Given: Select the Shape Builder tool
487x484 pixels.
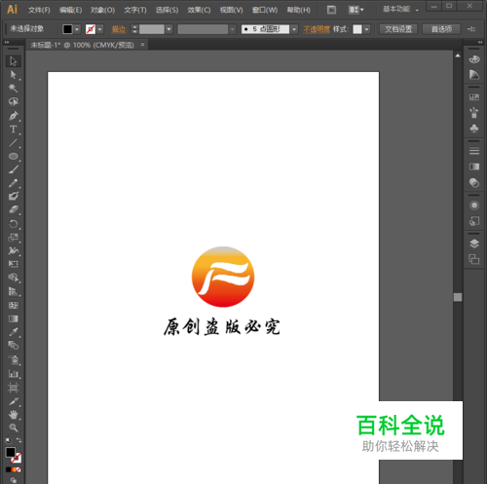Looking at the screenshot, I should click(x=14, y=278).
